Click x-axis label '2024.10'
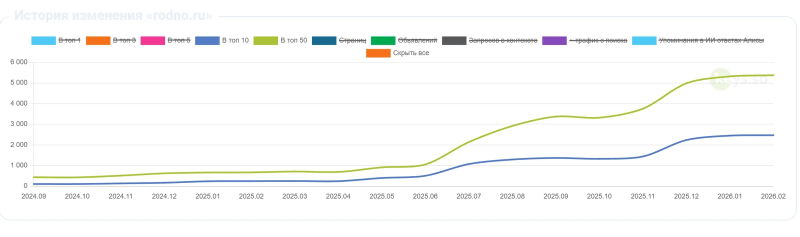Image resolution: width=800 pixels, height=237 pixels. 77,196
